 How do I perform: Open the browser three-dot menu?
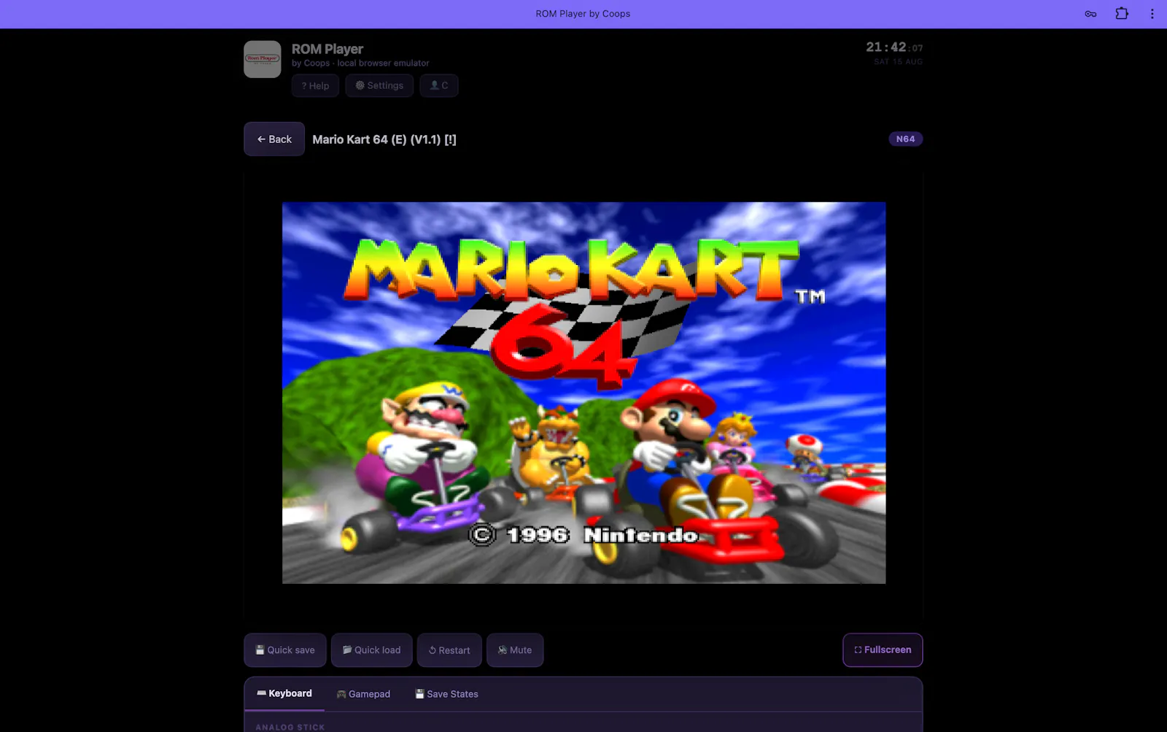pos(1152,14)
